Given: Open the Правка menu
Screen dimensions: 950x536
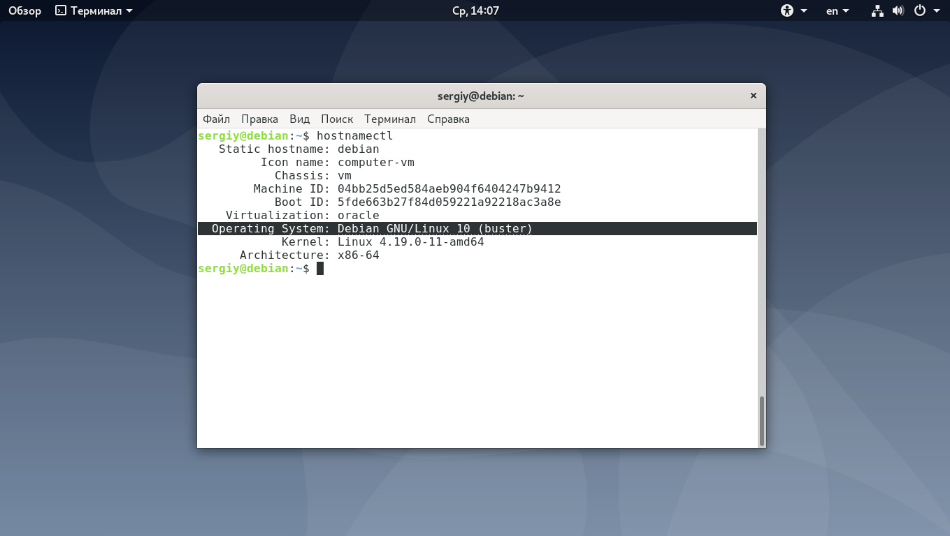Looking at the screenshot, I should [x=259, y=119].
